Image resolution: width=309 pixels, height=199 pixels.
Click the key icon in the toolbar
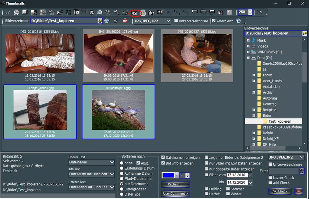point(116,12)
